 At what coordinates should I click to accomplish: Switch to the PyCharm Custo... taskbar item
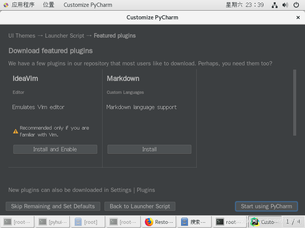[x=265, y=222]
